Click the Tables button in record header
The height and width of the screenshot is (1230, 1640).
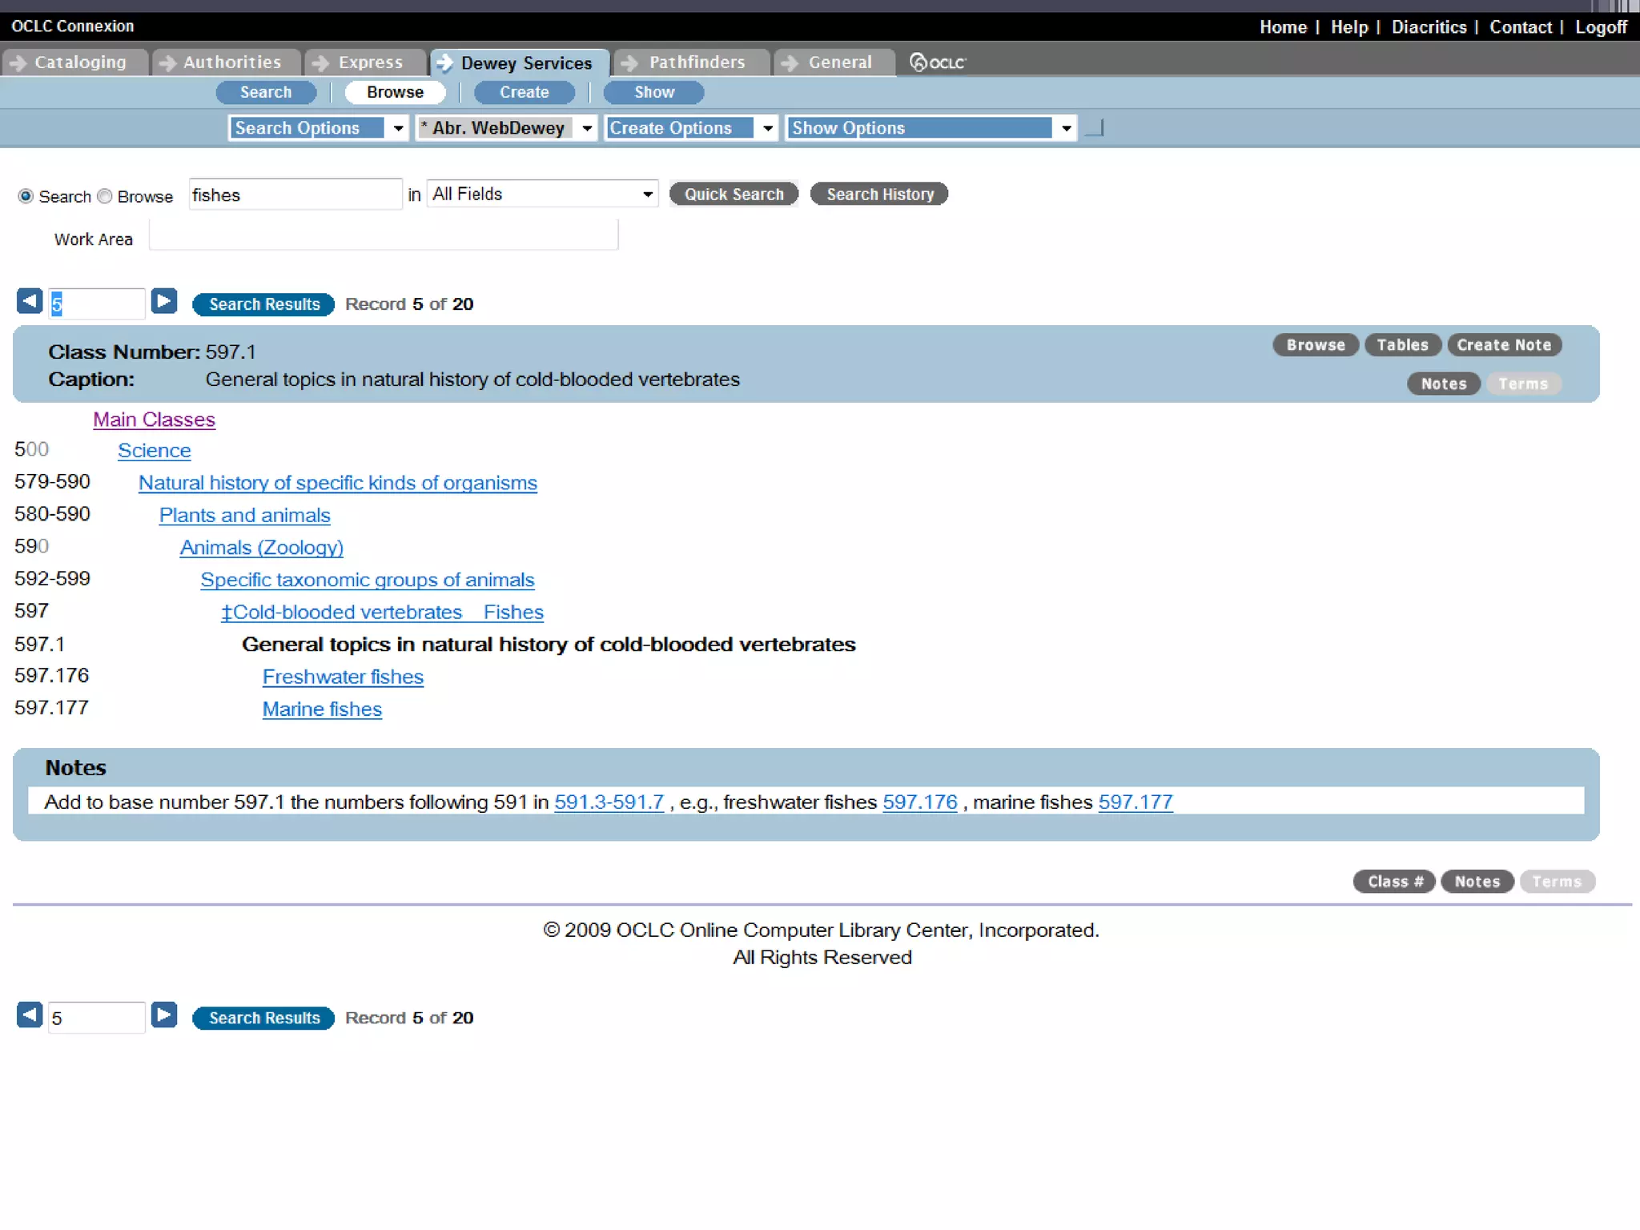coord(1402,345)
